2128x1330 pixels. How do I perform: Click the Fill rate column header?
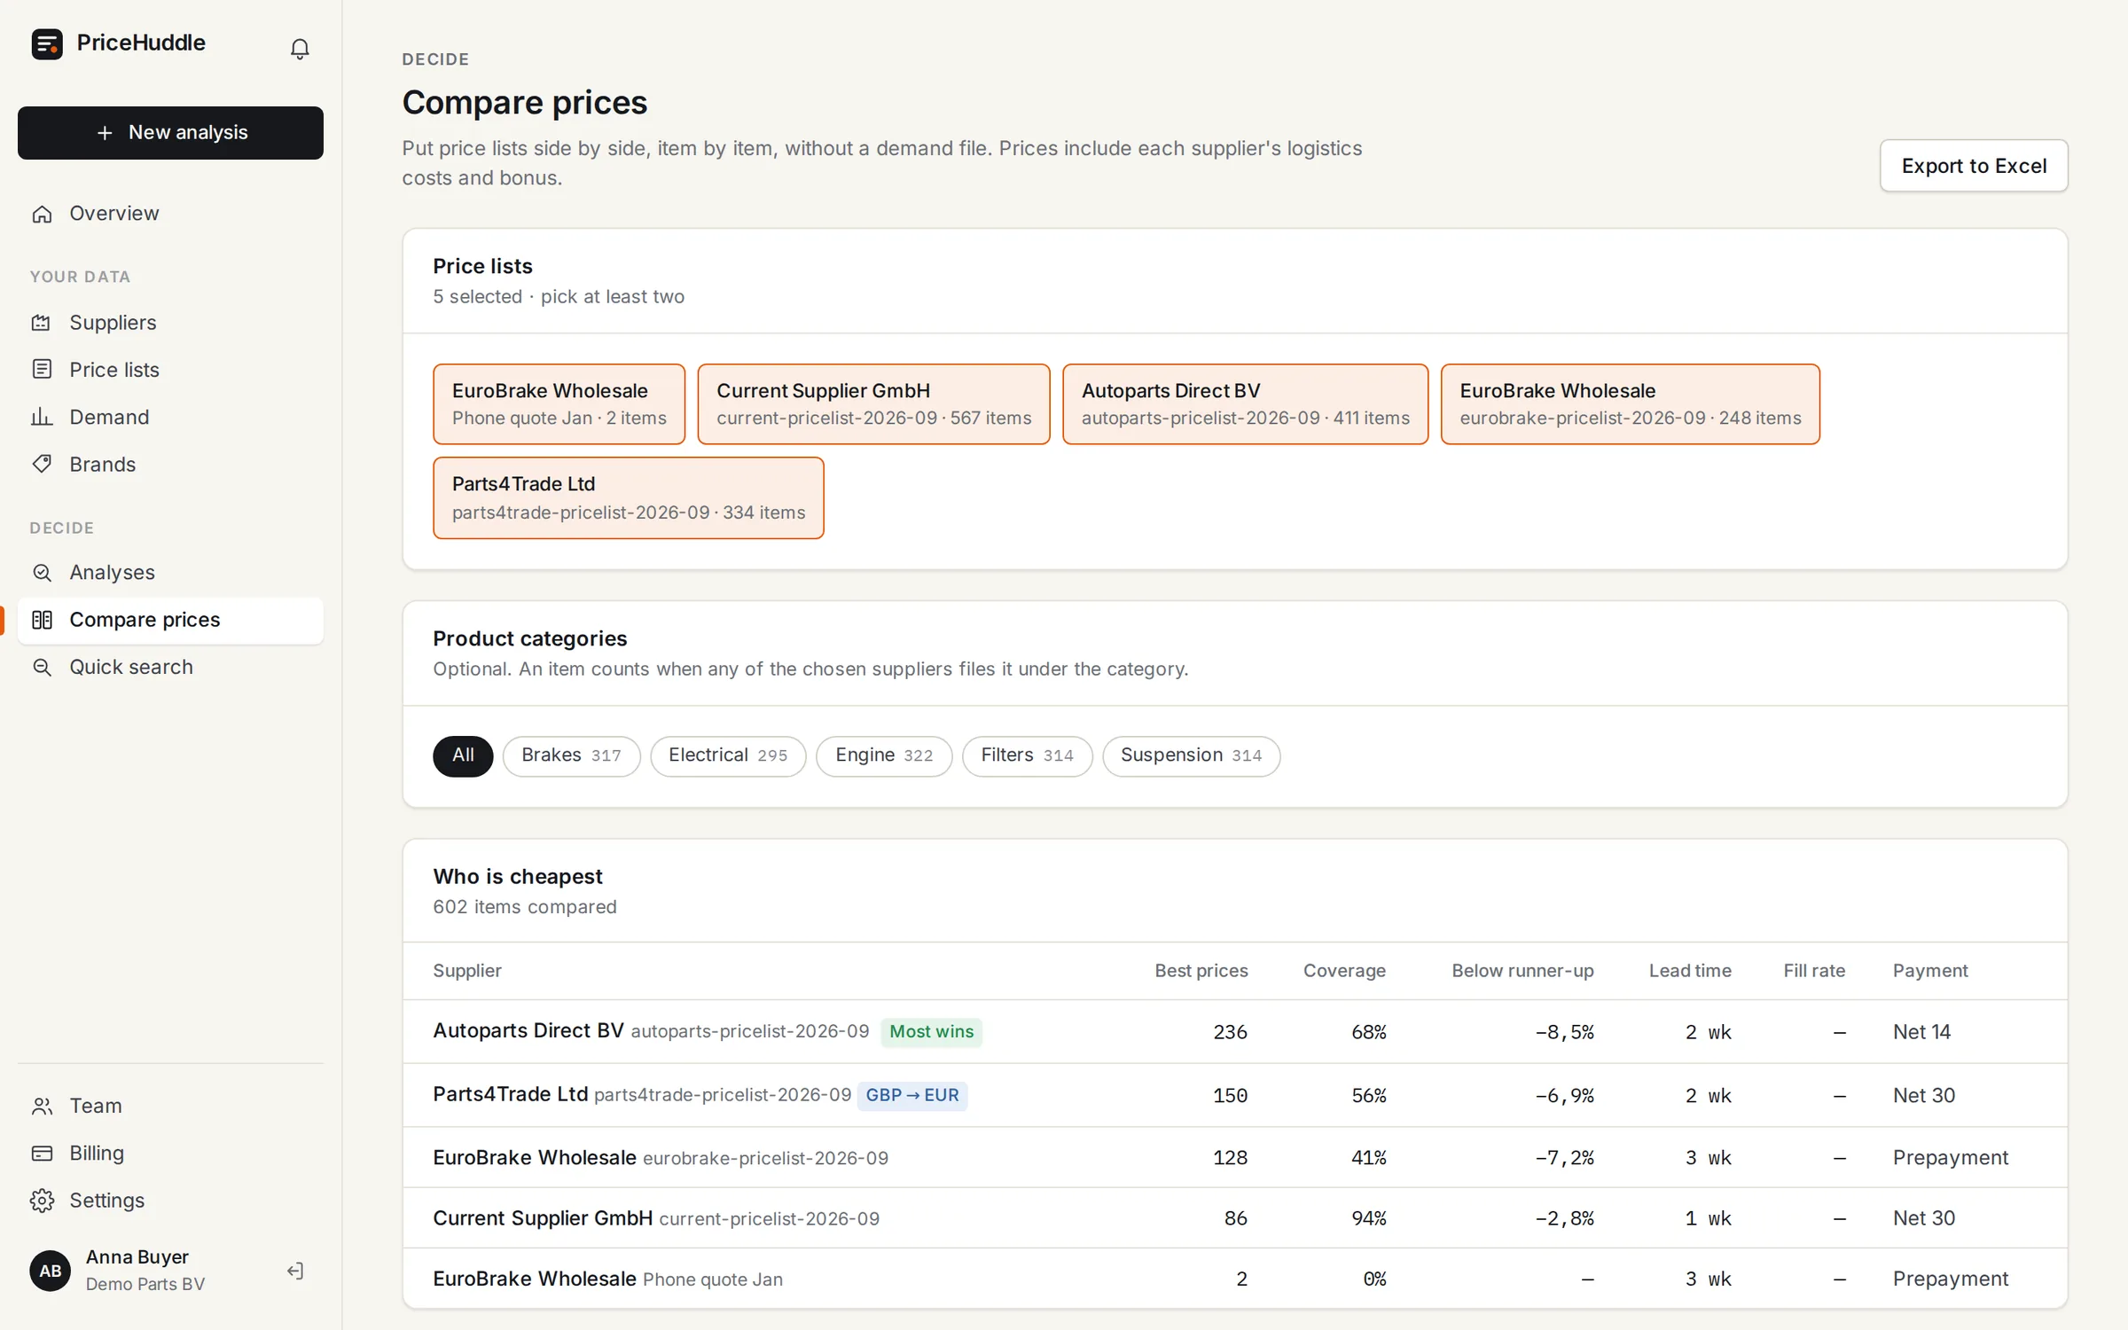click(1814, 971)
